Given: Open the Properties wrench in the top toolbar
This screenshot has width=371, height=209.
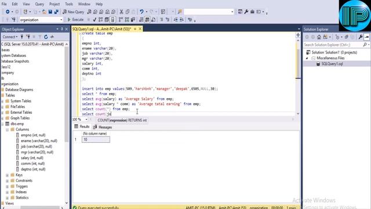Looking at the screenshot, I should 246,12.
